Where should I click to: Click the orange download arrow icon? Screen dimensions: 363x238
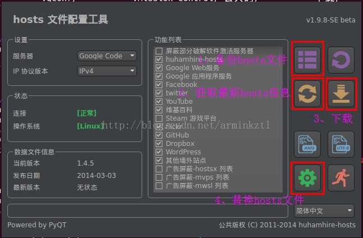click(341, 94)
